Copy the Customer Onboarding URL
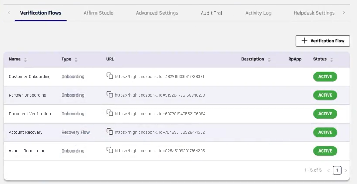The image size is (357, 184). coord(110,76)
